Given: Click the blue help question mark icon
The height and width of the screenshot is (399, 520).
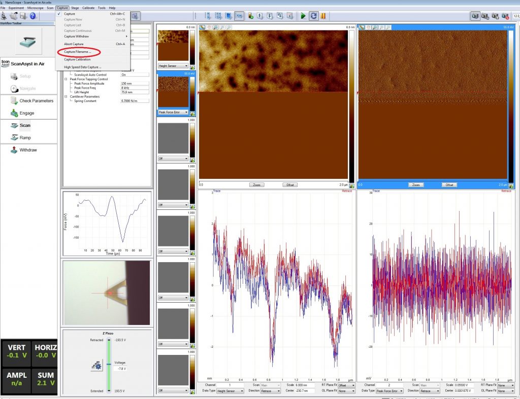Looking at the screenshot, I should pos(32,16).
